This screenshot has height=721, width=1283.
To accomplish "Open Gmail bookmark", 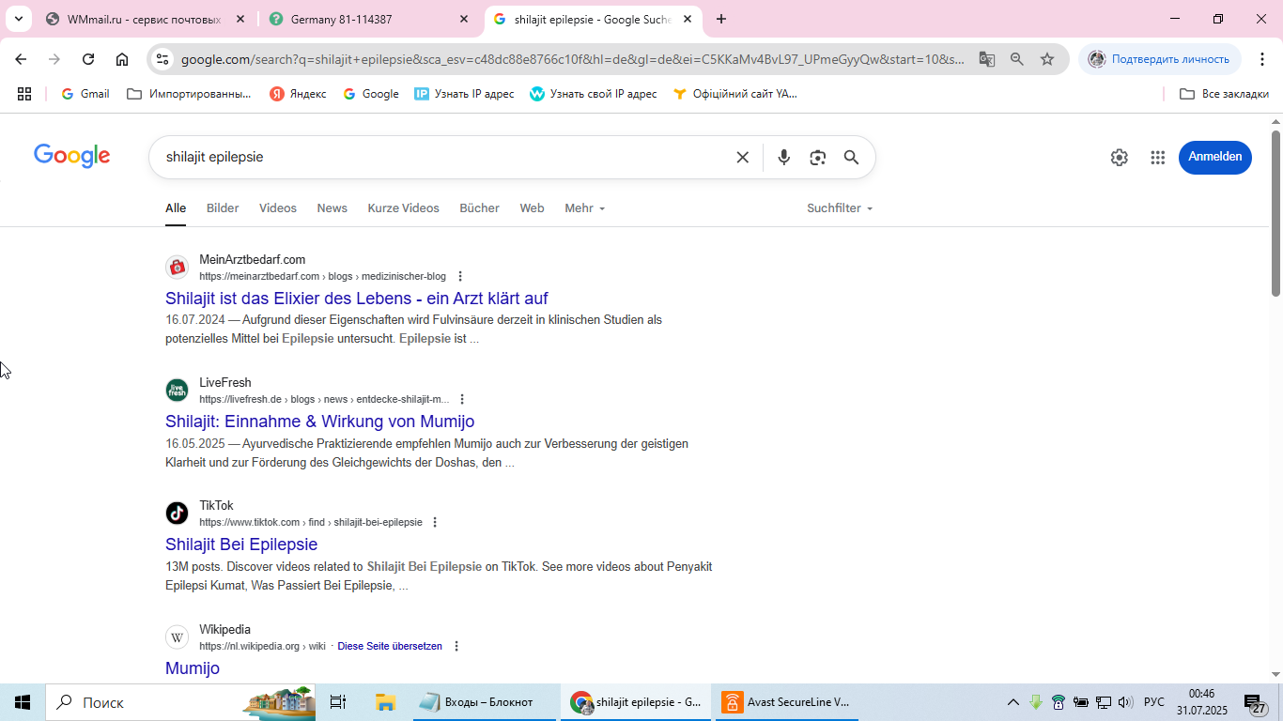I will (x=85, y=94).
